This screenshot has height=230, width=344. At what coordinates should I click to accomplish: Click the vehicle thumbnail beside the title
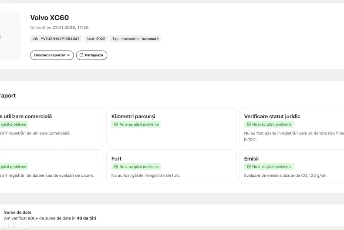(9, 36)
